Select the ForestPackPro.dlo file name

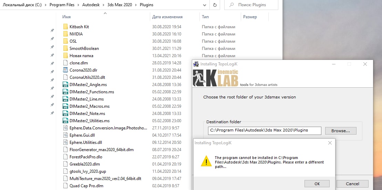pyautogui.click(x=86, y=157)
